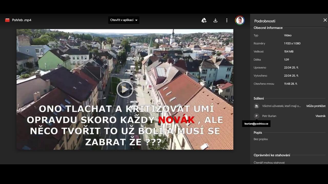
Task: Click the Vlastník role next to Petr Burian
Action: (320, 116)
